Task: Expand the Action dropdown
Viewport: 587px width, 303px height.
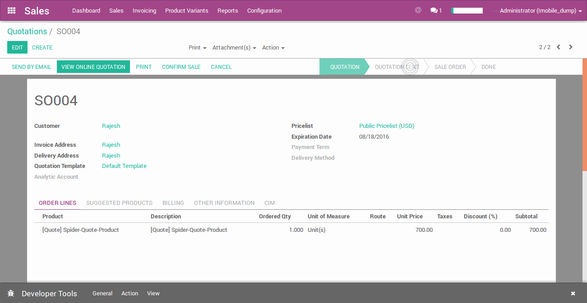Action: (x=273, y=48)
